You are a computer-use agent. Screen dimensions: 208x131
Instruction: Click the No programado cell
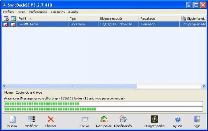pyautogui.click(x=195, y=24)
